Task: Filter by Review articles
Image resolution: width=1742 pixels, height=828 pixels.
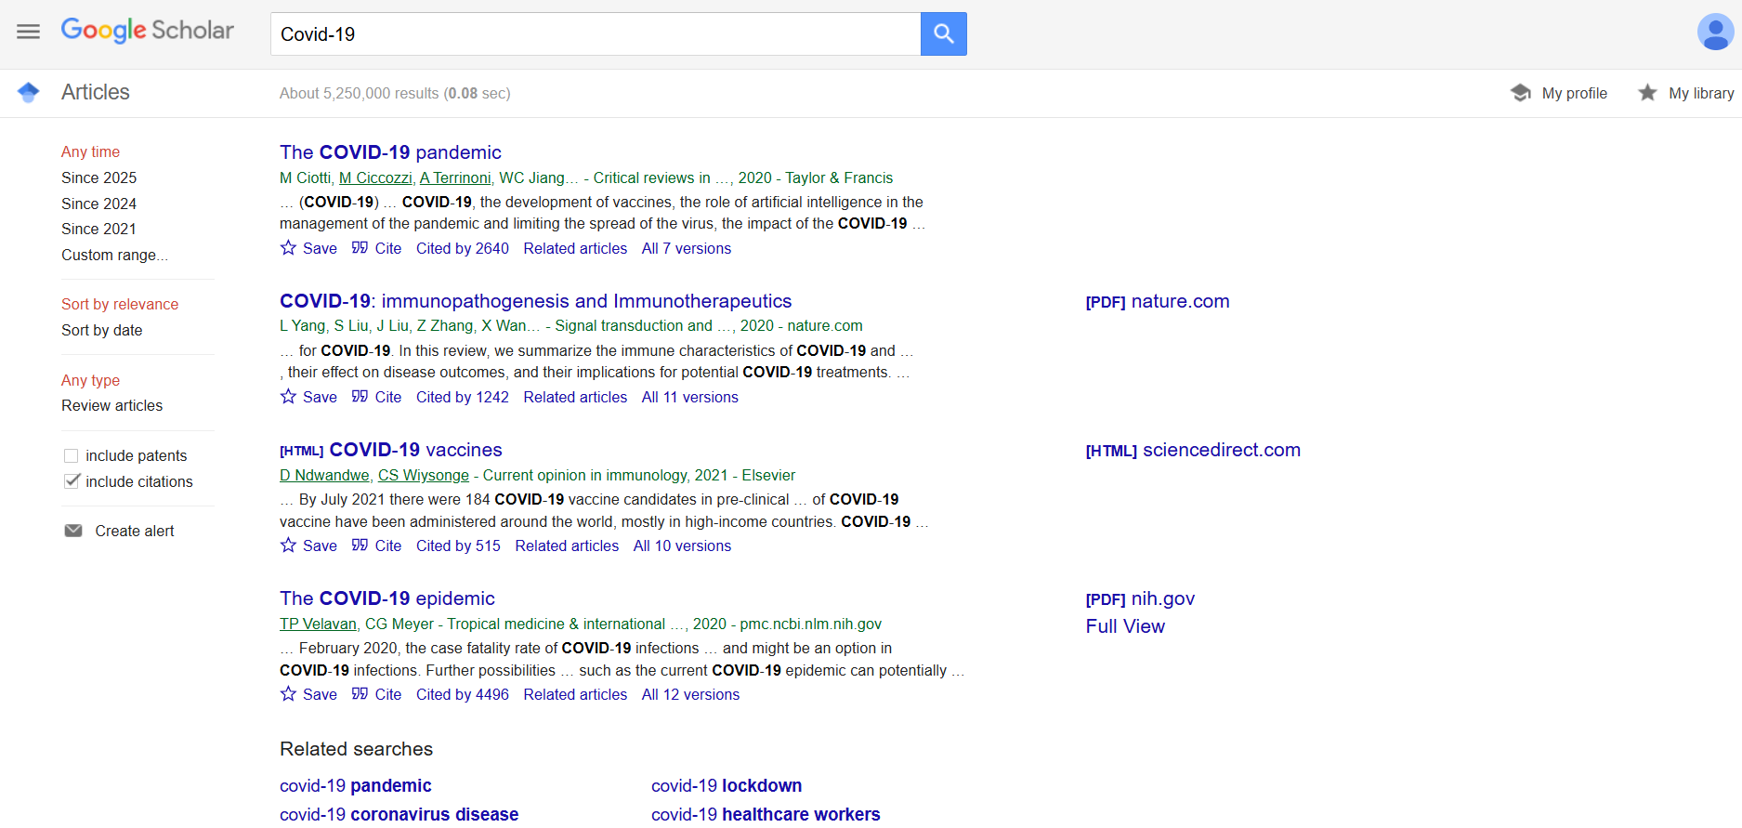Action: [x=111, y=405]
